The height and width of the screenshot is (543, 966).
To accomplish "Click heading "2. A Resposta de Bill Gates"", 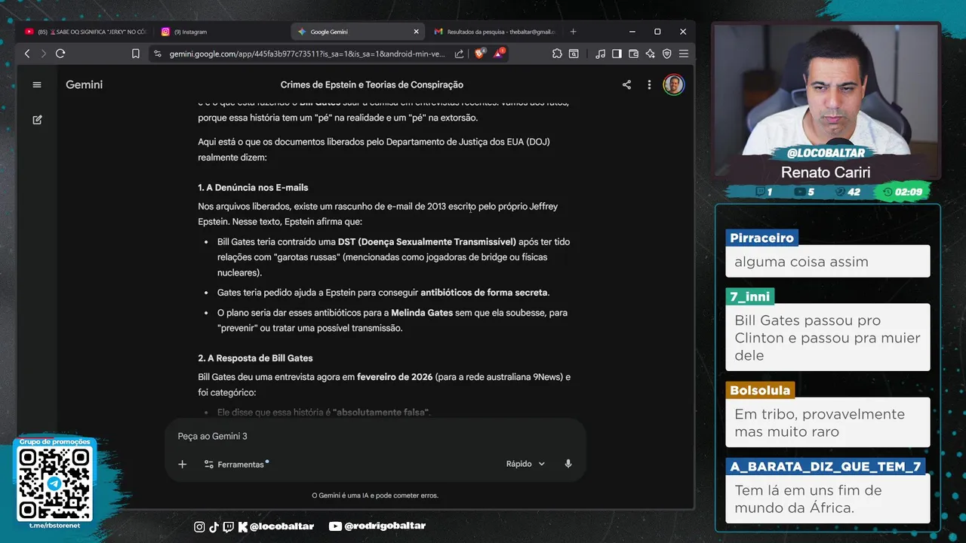I will coord(255,358).
